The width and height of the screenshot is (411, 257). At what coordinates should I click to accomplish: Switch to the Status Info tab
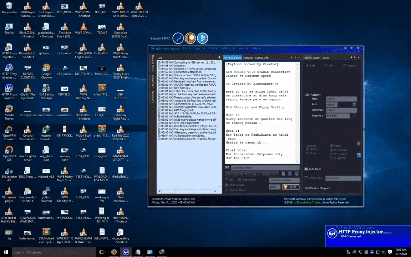point(262,58)
